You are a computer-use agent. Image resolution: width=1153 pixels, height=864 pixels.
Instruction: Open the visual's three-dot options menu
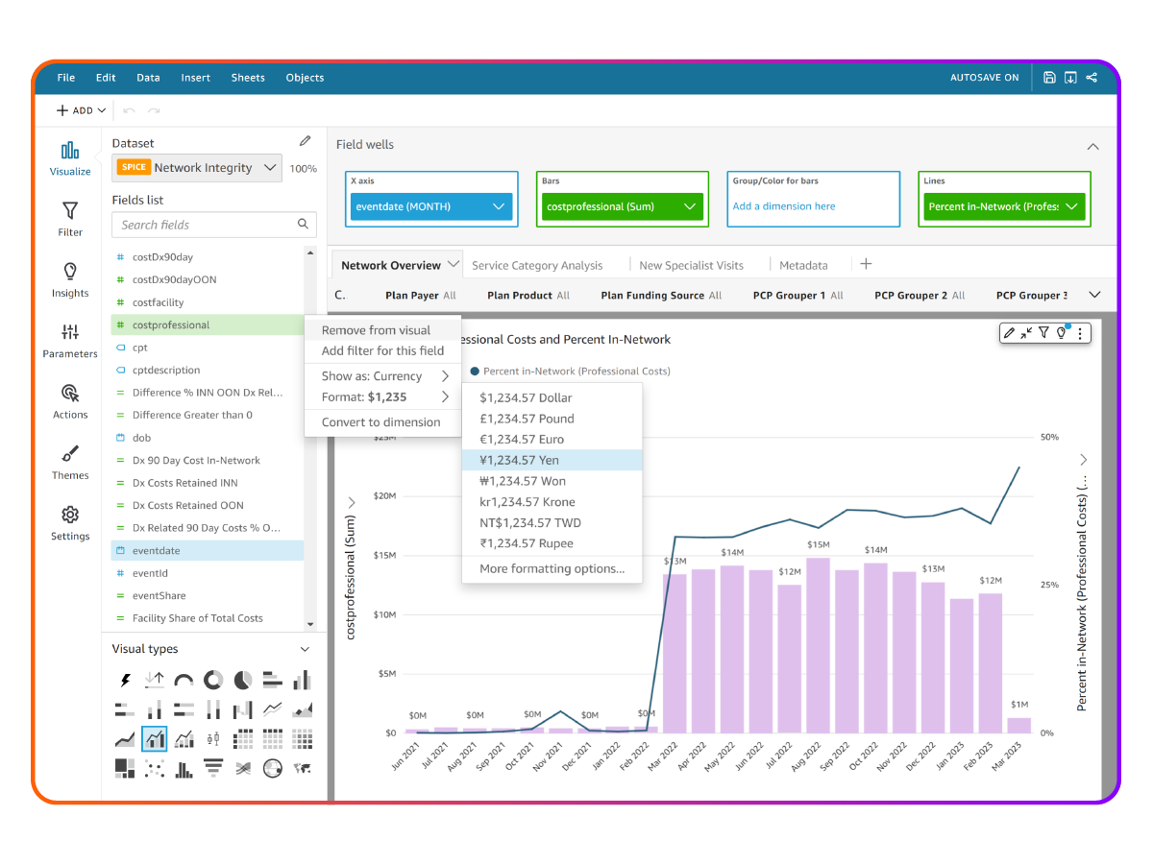(1080, 333)
